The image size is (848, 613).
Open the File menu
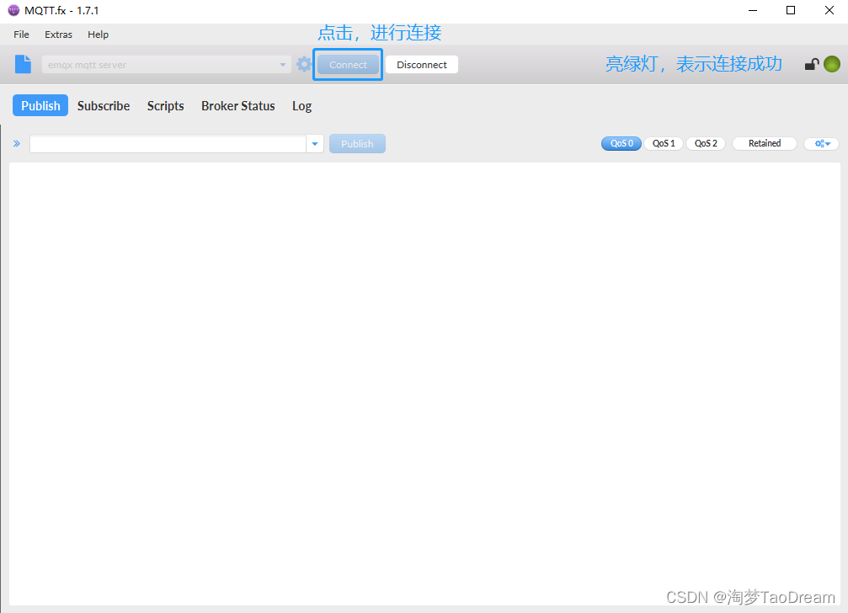21,35
